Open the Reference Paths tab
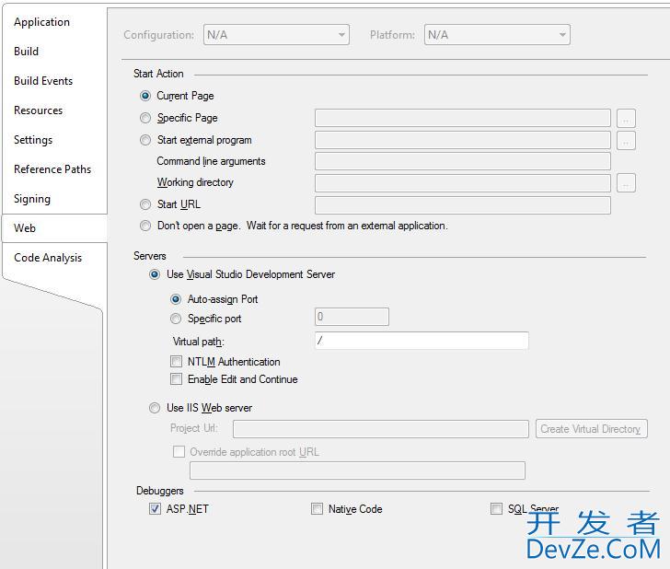Screen dimensions: 670x569 [52, 169]
